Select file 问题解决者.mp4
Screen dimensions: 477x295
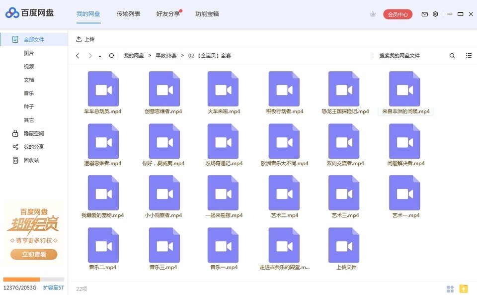click(405, 145)
